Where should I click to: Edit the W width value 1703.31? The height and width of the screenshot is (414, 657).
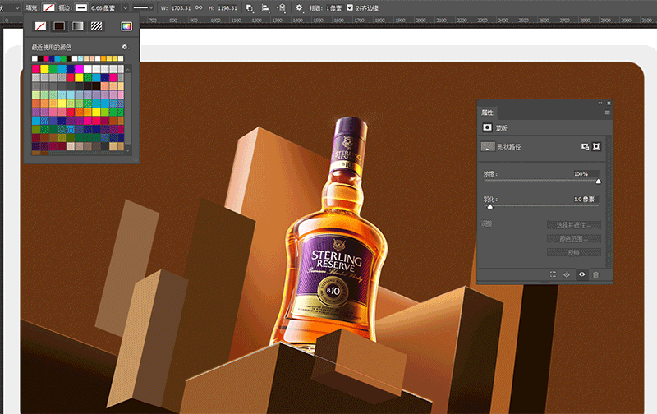[181, 8]
